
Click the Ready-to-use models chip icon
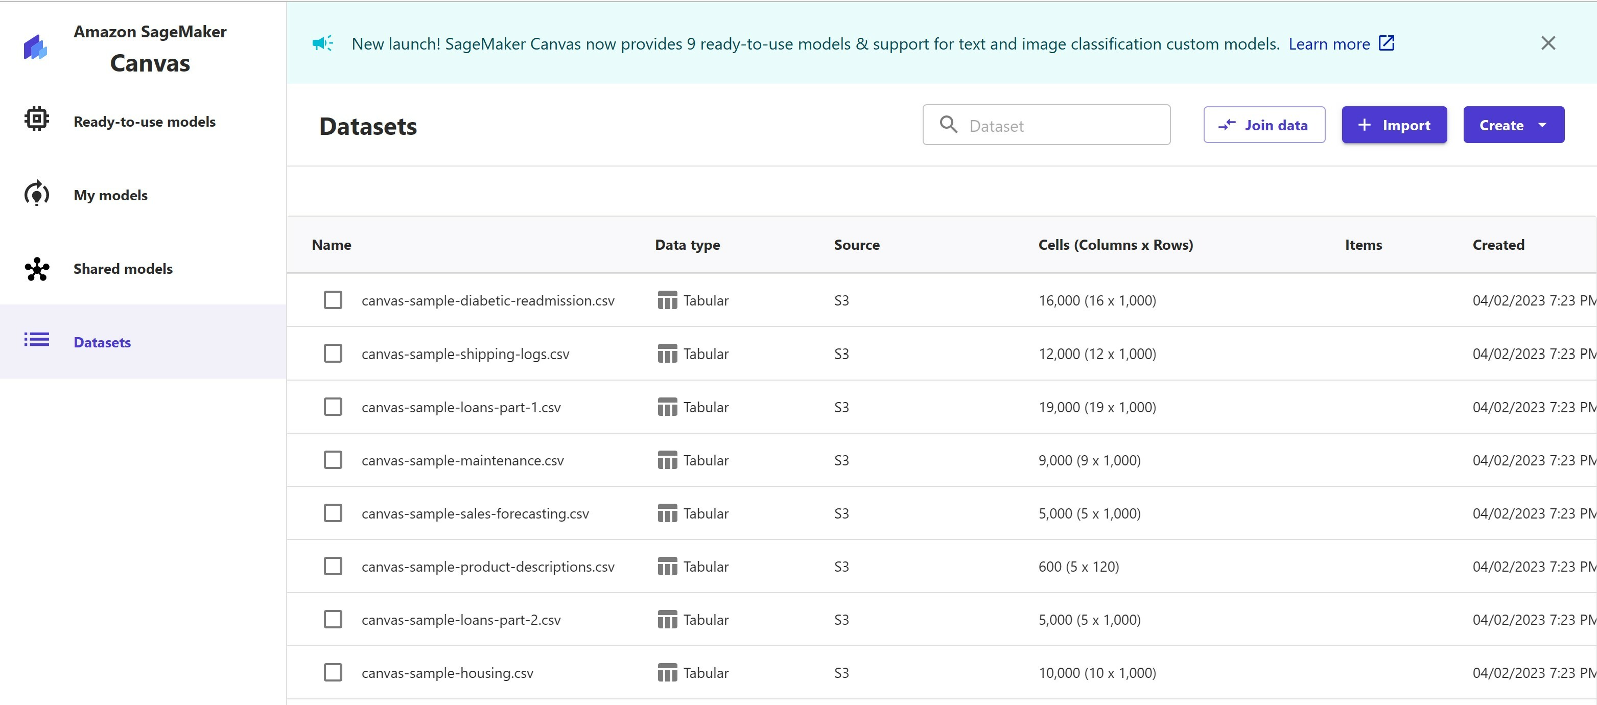tap(37, 119)
